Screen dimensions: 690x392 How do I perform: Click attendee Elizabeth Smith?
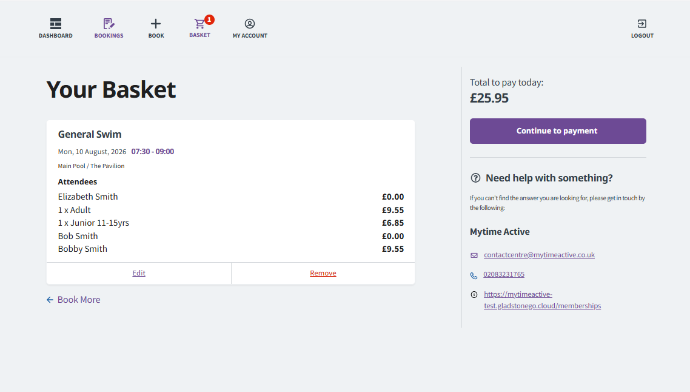88,197
